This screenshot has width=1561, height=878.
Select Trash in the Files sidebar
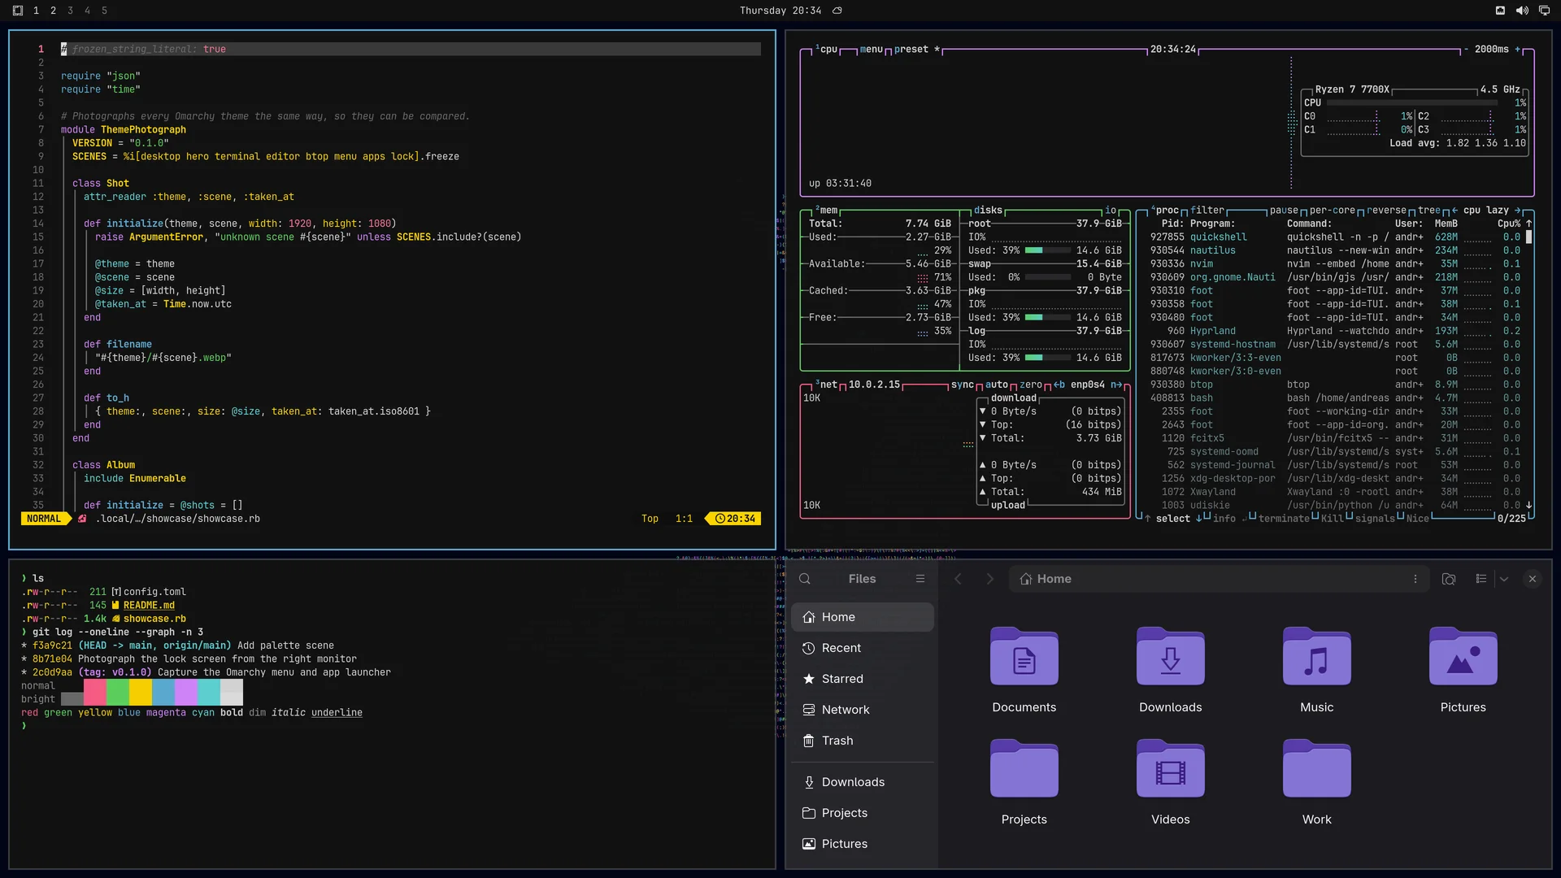point(863,741)
